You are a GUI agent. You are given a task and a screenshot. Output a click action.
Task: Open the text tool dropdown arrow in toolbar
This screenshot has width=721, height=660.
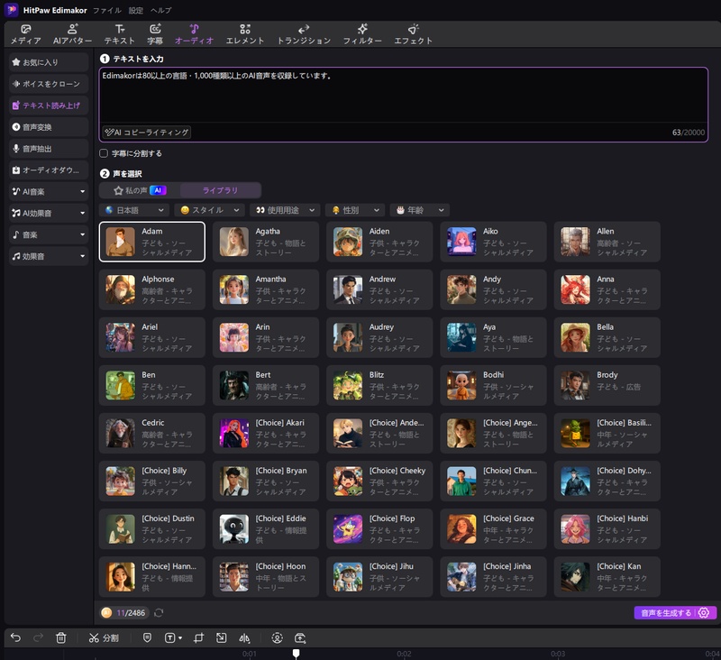pos(179,638)
